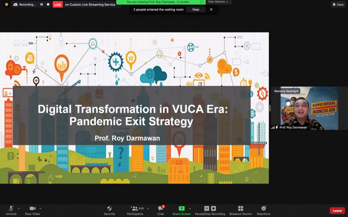Click View in the waiting room notification
This screenshot has width=348, height=217.
pos(196,10)
